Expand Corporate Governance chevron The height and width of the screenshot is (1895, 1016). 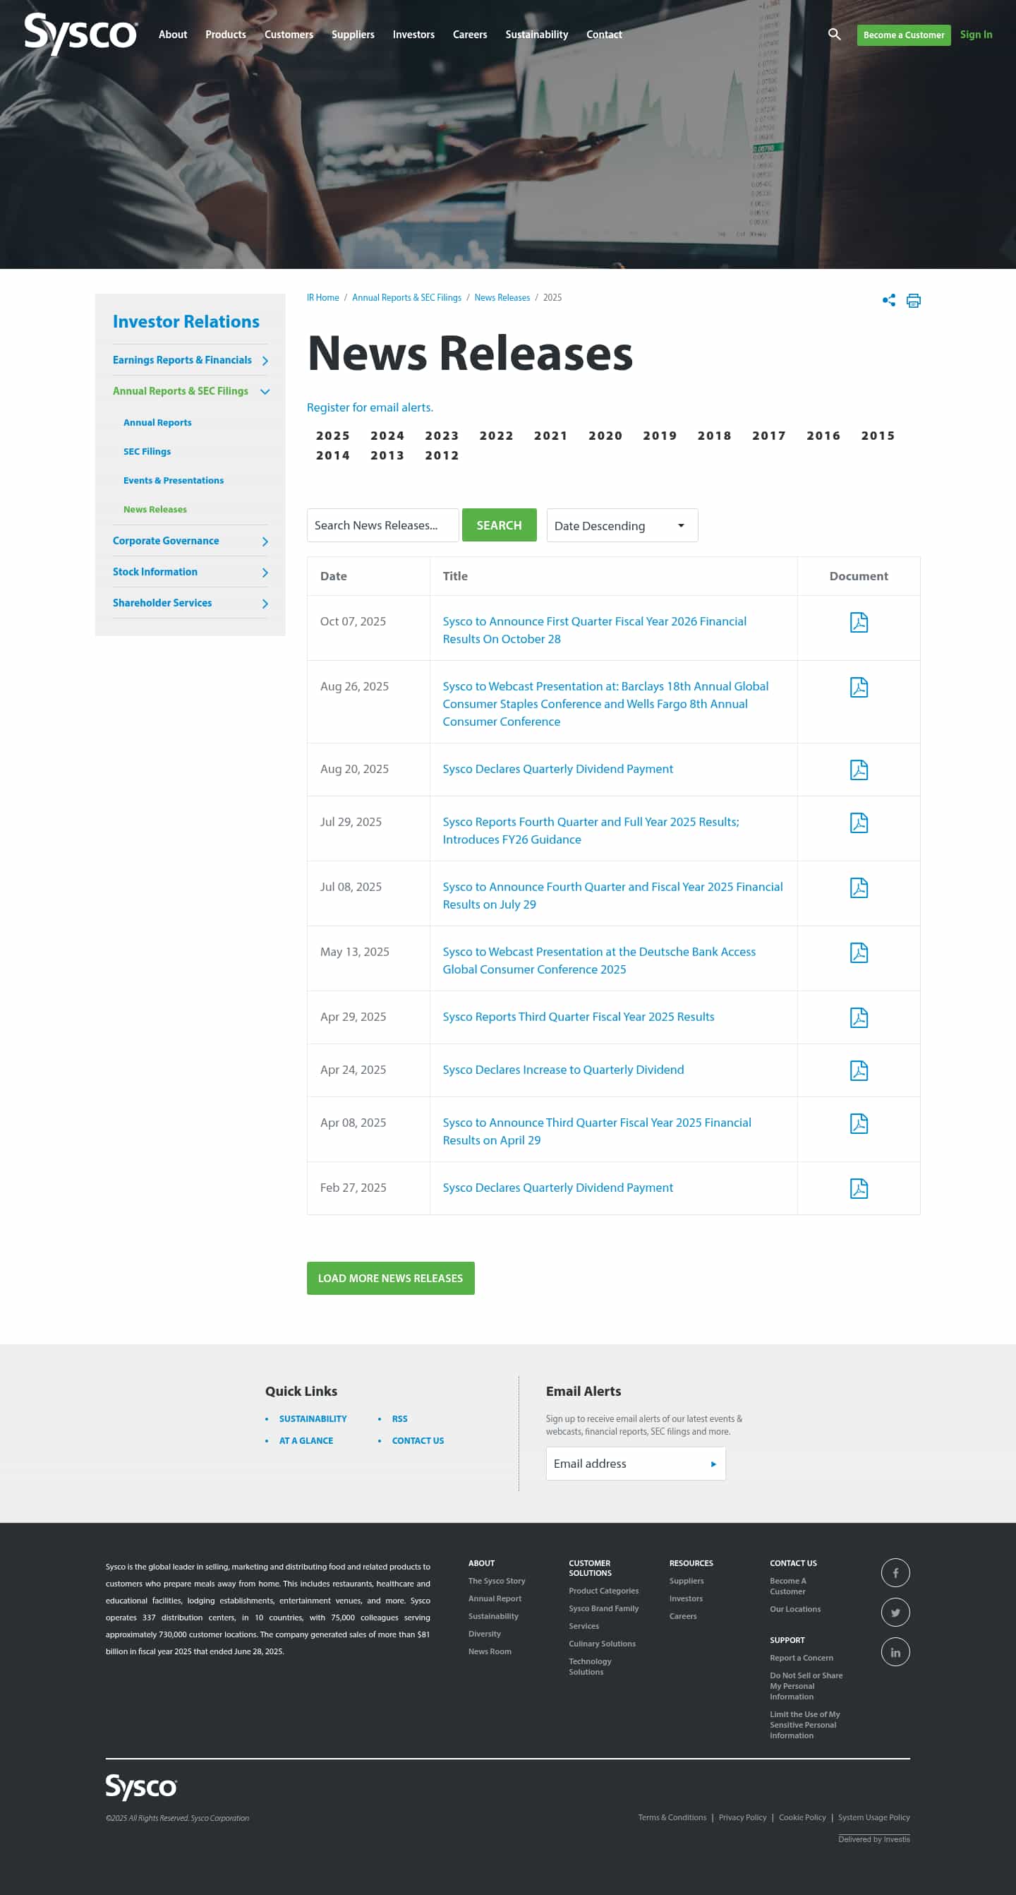pyautogui.click(x=265, y=542)
